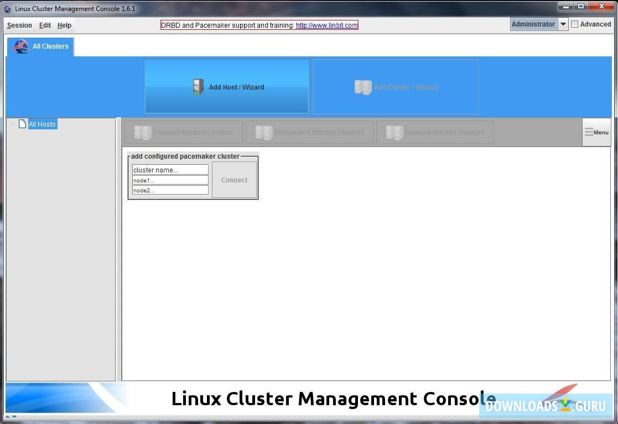
Task: Click the Disconnect Marked Clusters icon
Action: click(x=264, y=133)
